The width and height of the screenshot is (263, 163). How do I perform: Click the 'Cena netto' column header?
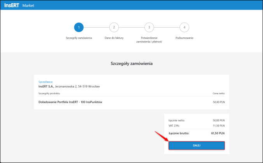coord(219,93)
